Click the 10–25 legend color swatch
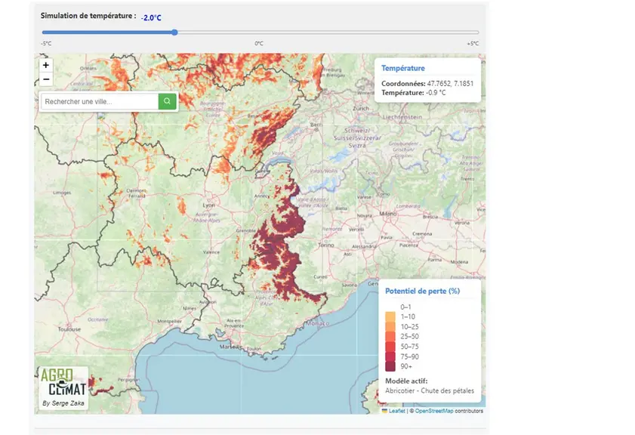The width and height of the screenshot is (635, 435). tap(390, 327)
